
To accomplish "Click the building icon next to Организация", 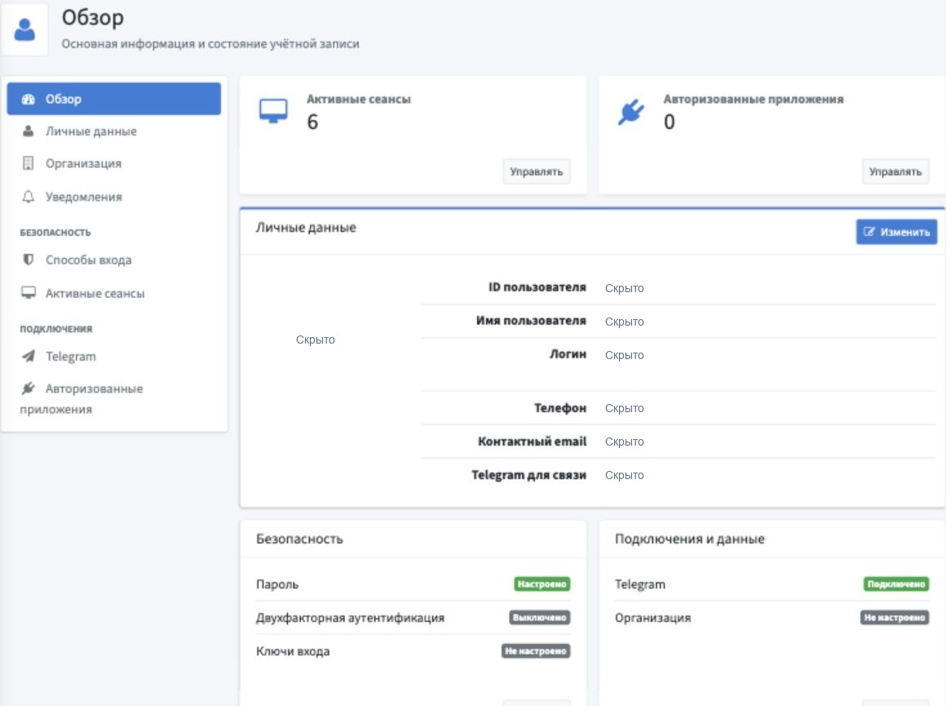I will pos(29,163).
